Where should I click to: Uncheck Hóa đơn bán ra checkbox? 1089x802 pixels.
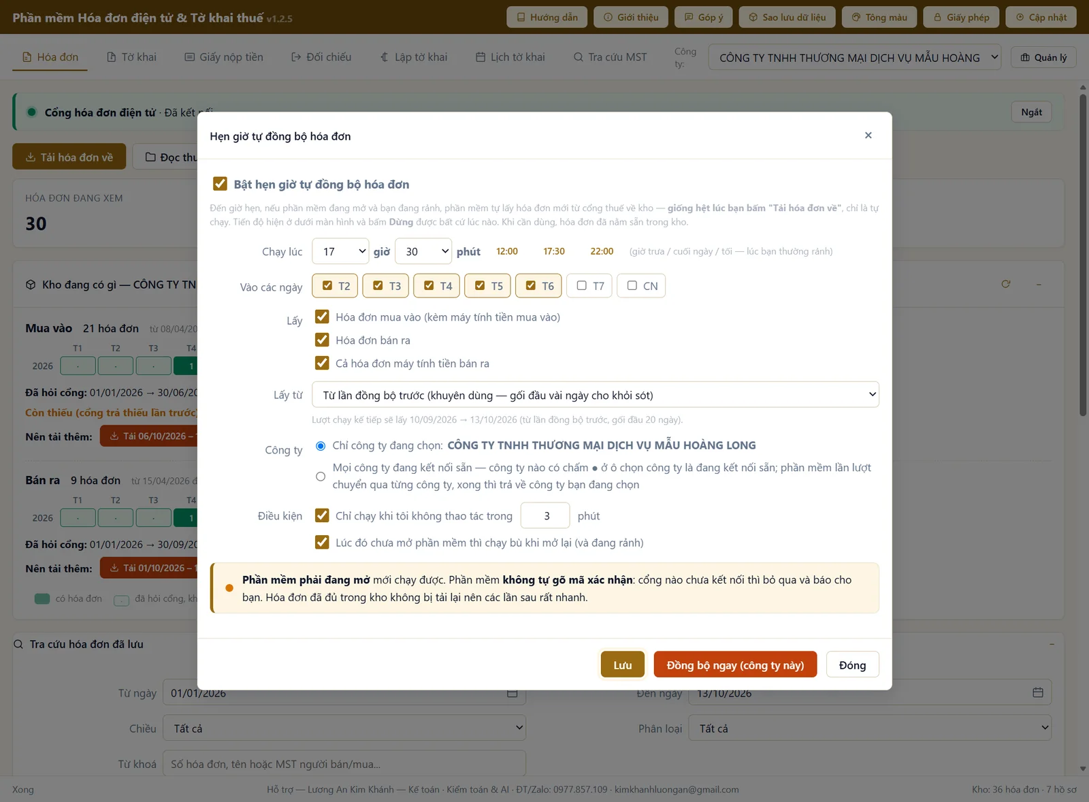(x=322, y=340)
